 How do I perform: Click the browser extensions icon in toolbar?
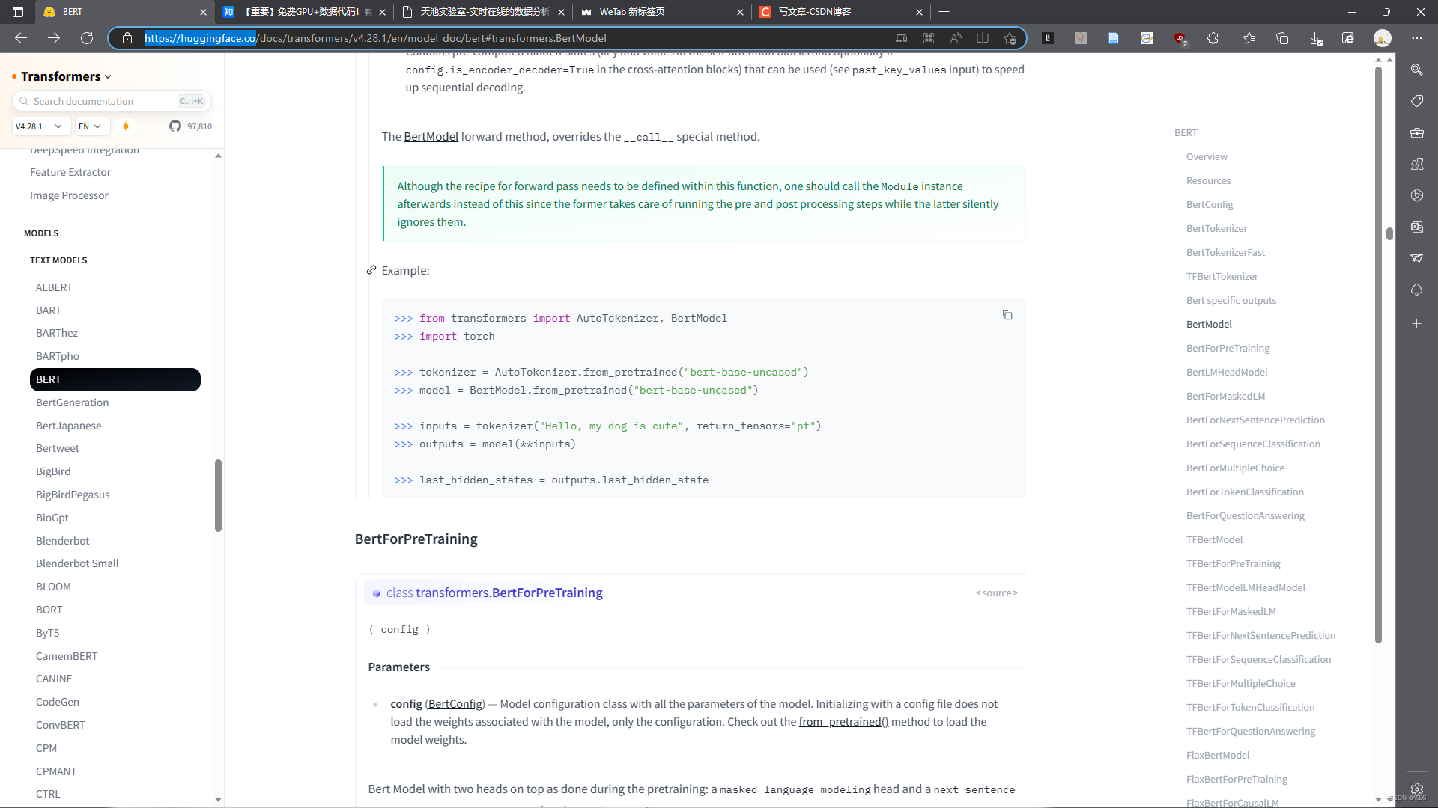tap(1214, 37)
